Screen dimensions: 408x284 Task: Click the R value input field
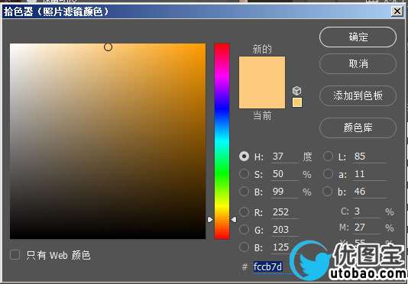click(x=285, y=212)
